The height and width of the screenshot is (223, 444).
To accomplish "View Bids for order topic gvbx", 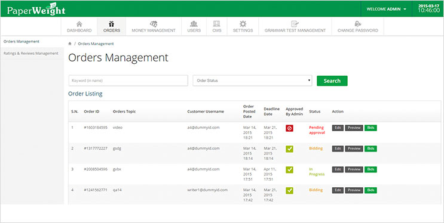I will tap(370, 169).
